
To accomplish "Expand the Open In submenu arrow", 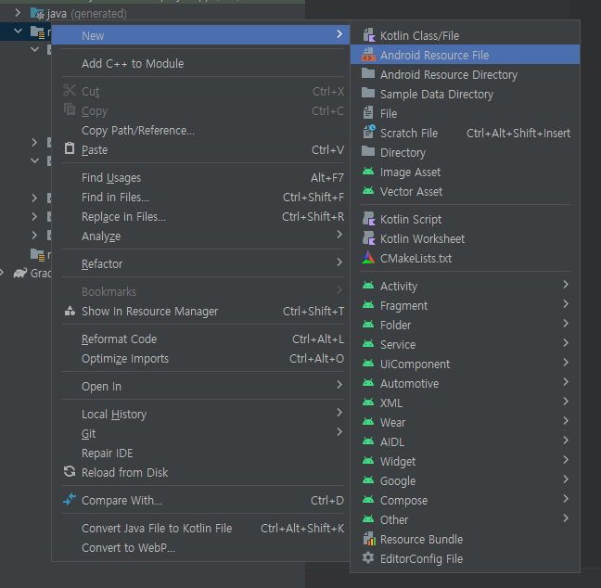I will tap(339, 385).
